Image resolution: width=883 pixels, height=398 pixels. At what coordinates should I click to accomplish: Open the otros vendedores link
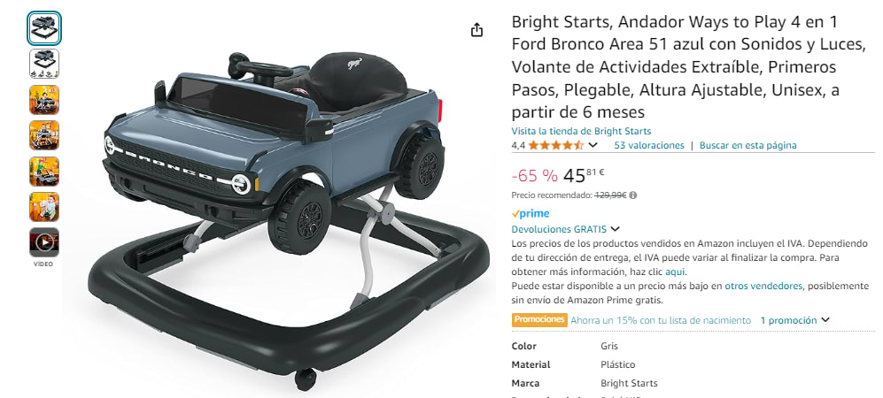pos(763,286)
